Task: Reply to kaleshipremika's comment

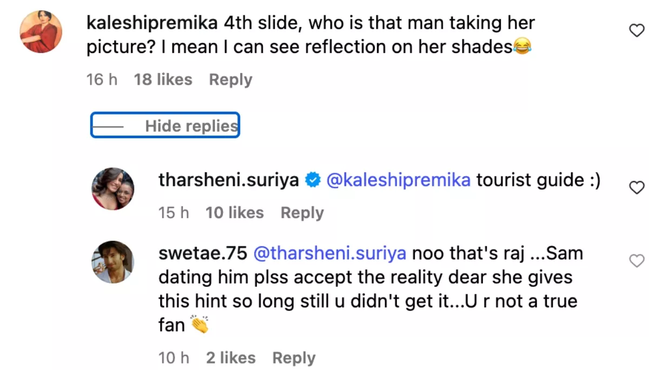Action: coord(230,79)
